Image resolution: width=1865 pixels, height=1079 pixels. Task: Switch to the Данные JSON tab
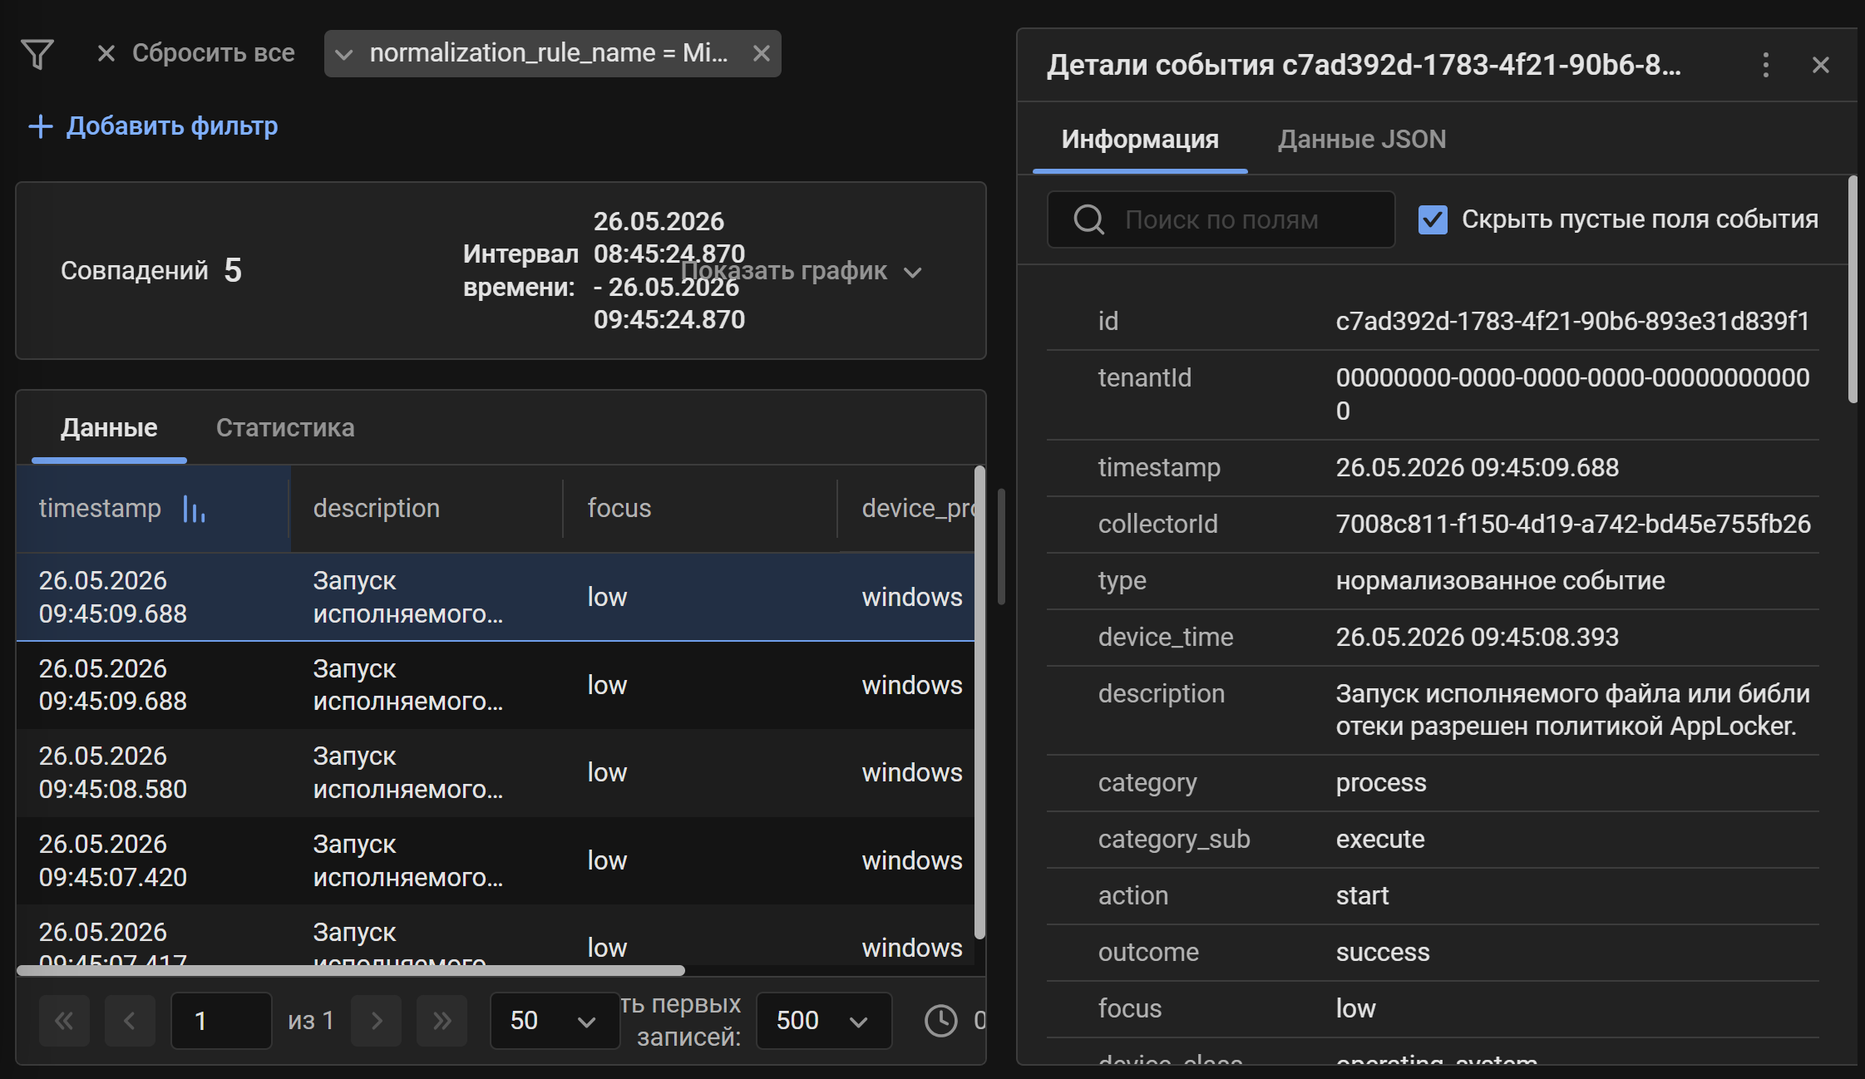[x=1362, y=139]
